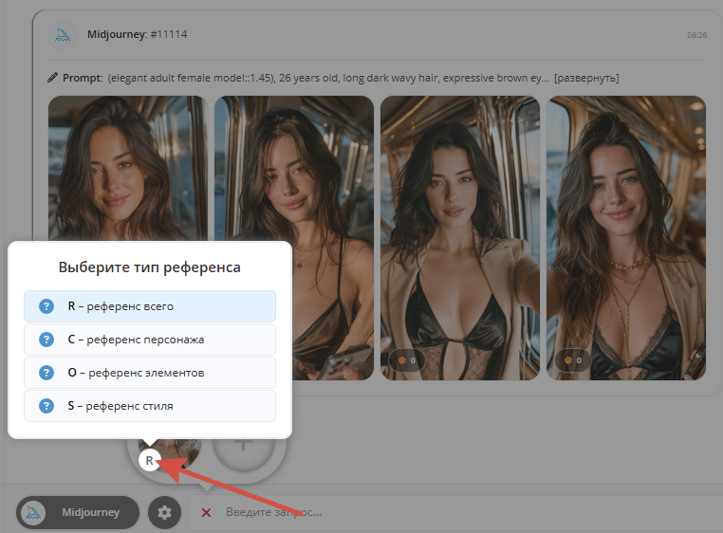Open help icon for O reference type
Viewport: 723px width, 533px height.
(46, 373)
